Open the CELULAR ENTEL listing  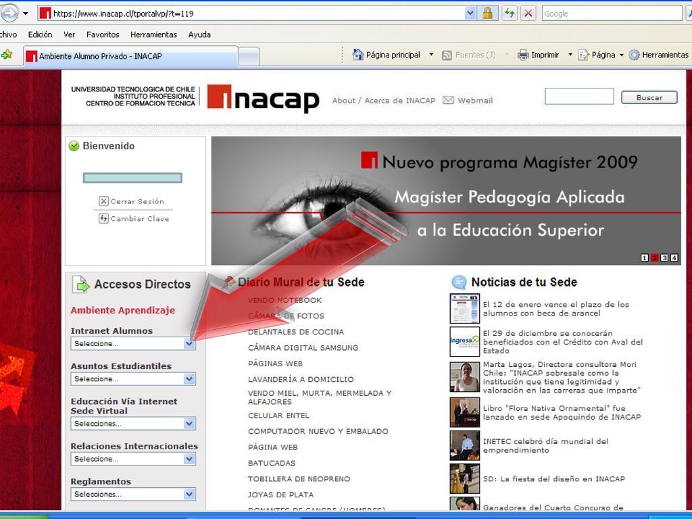(x=278, y=416)
